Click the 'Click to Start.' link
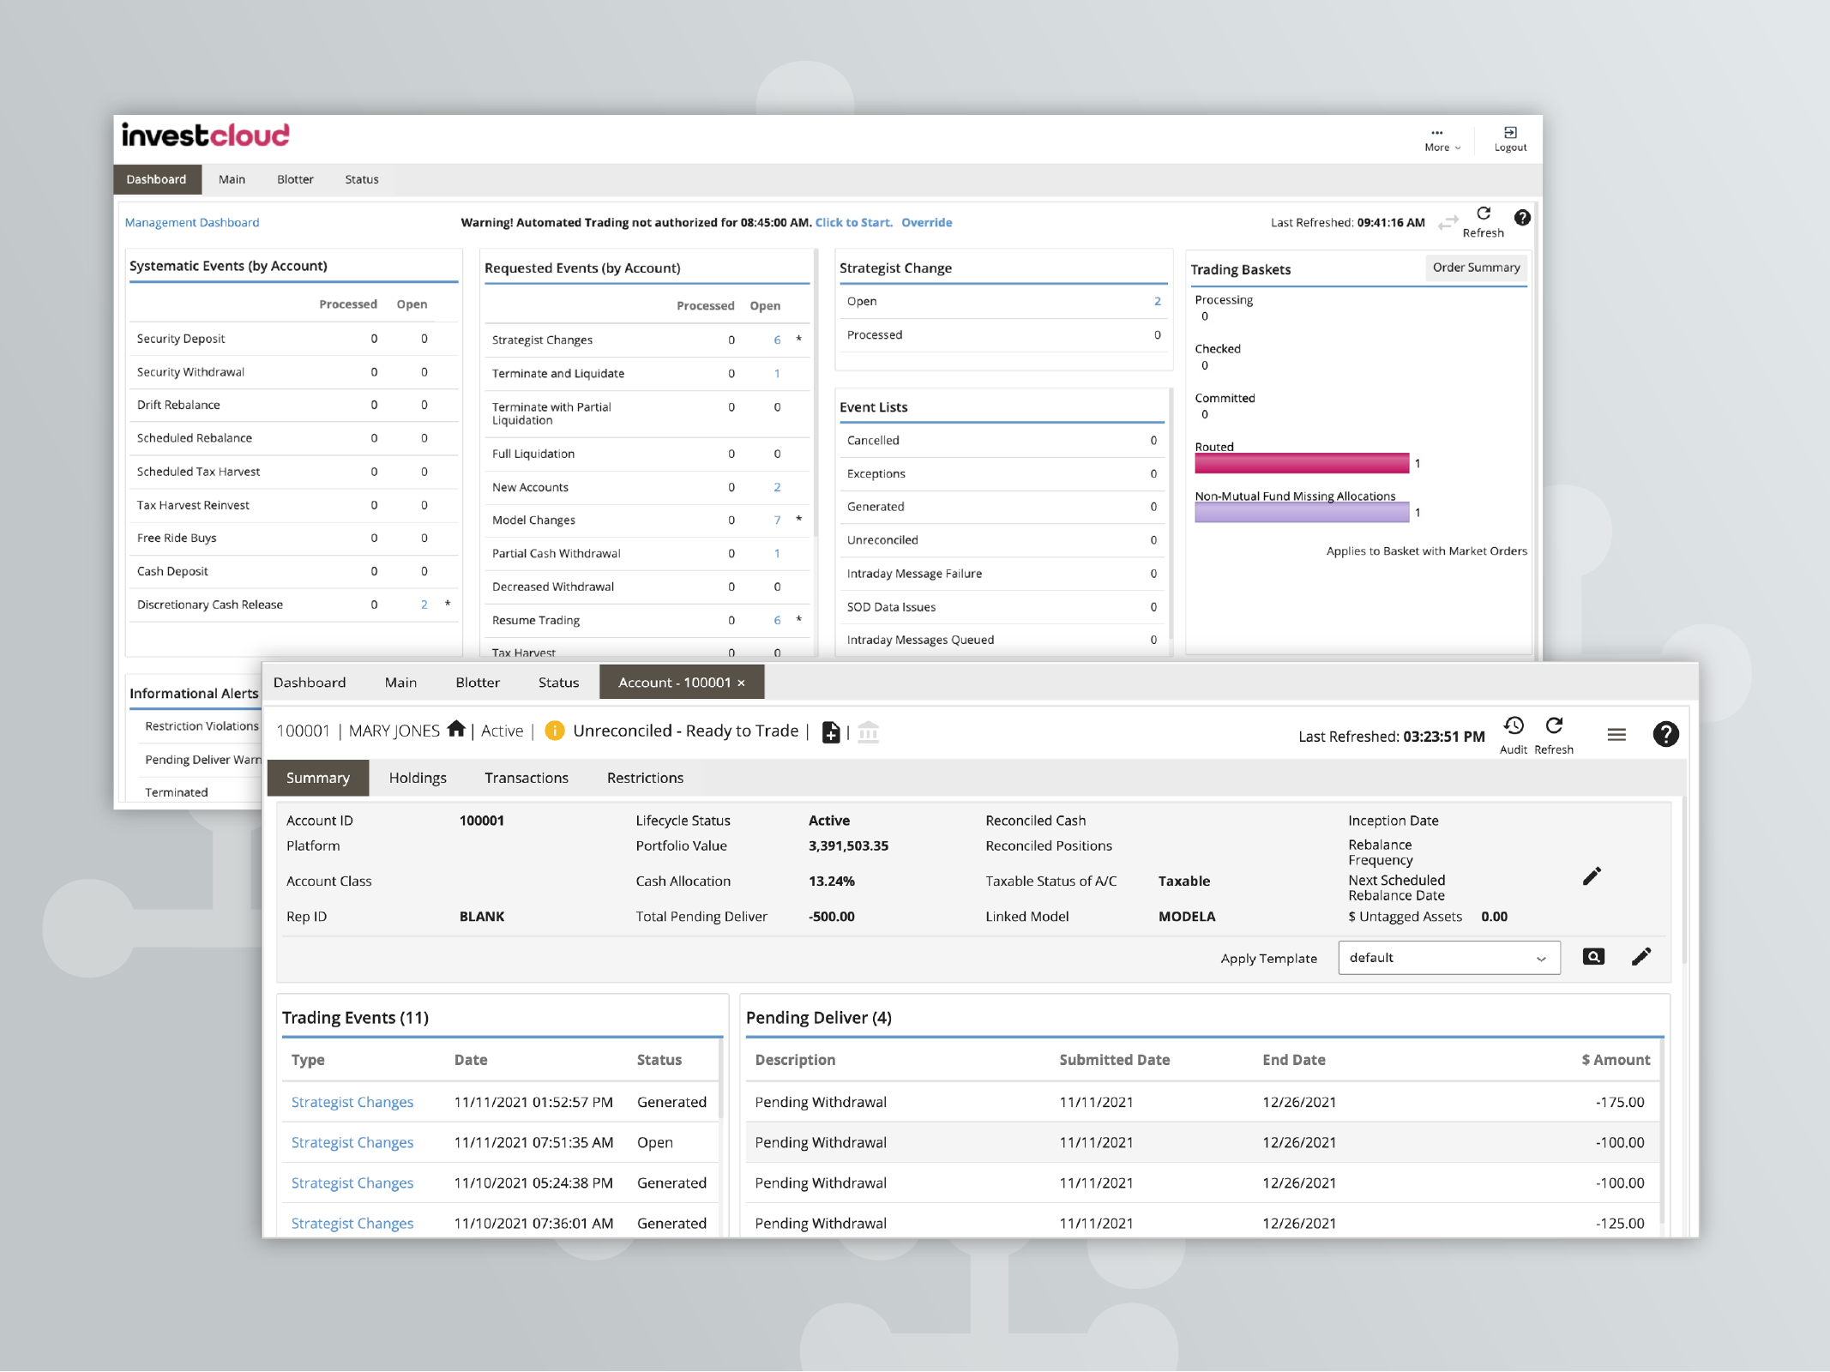The image size is (1830, 1372). point(853,223)
